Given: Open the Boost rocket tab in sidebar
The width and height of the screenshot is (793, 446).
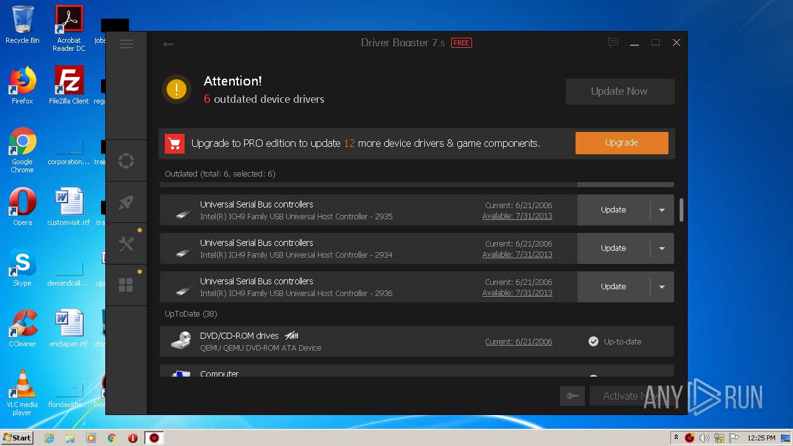Looking at the screenshot, I should coord(126,203).
